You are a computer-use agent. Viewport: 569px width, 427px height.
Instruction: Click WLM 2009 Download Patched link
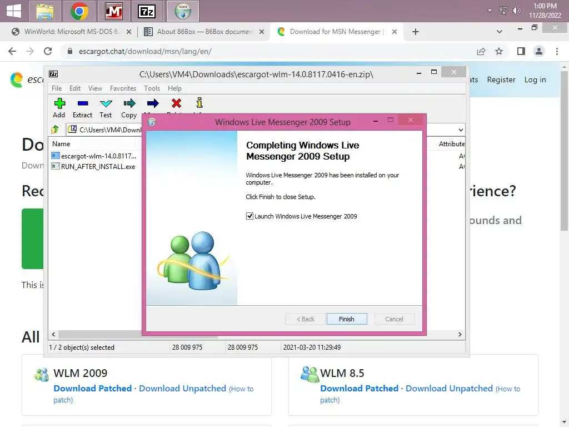(93, 388)
